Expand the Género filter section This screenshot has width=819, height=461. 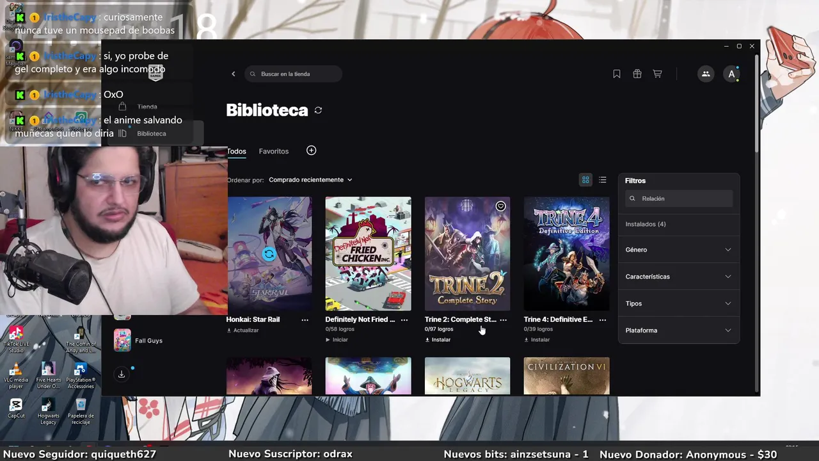678,250
